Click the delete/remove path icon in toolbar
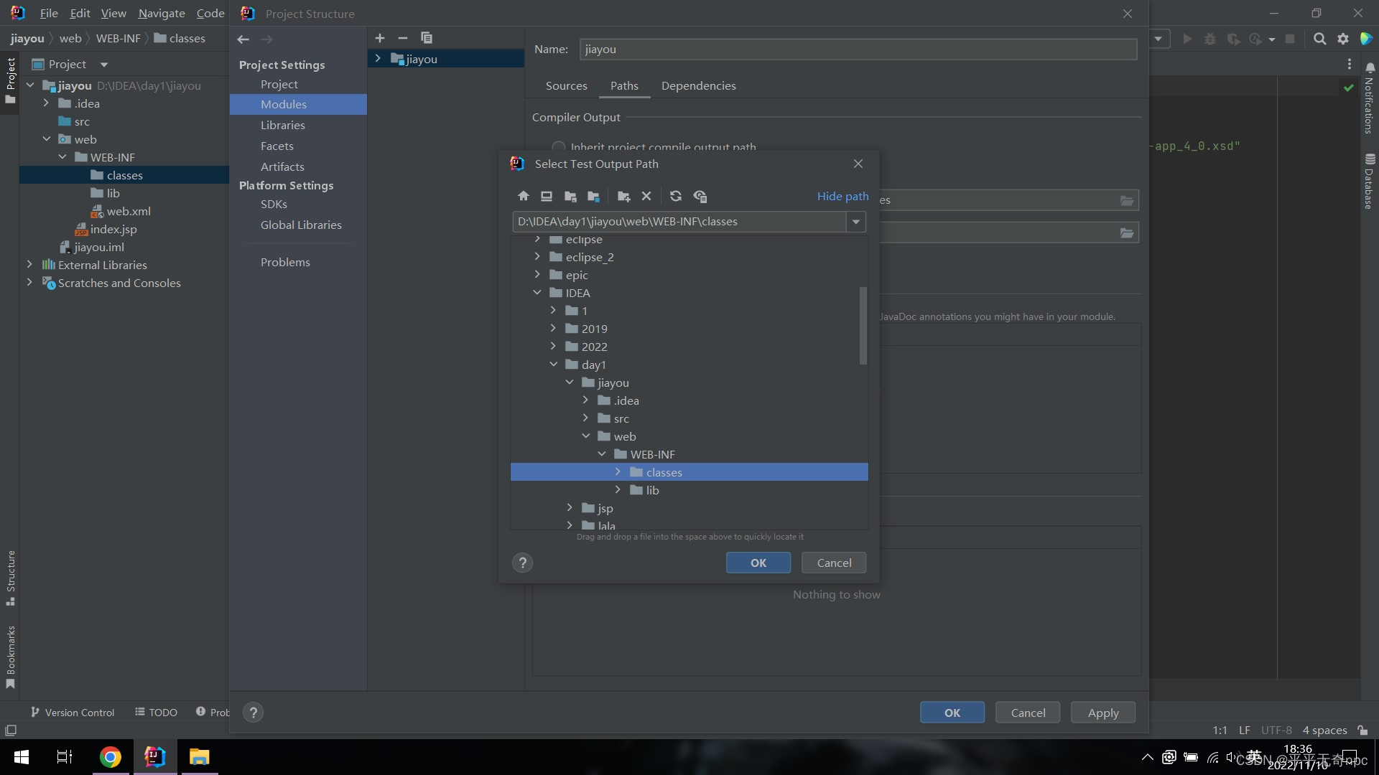Viewport: 1379px width, 775px height. (646, 196)
